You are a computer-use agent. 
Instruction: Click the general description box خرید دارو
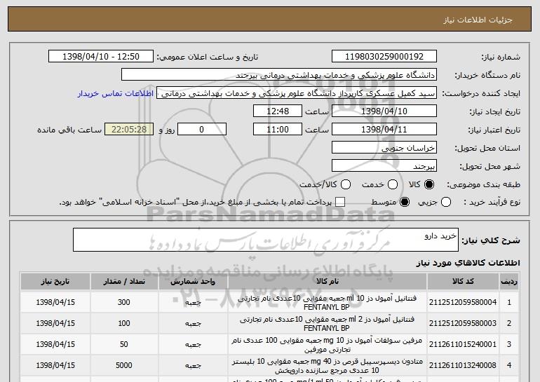click(266, 240)
